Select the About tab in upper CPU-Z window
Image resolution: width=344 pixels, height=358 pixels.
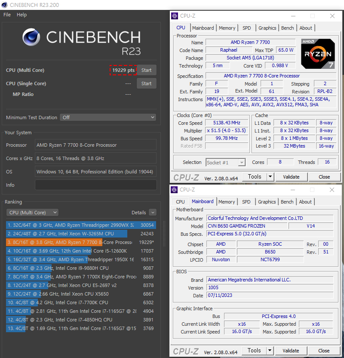306,28
